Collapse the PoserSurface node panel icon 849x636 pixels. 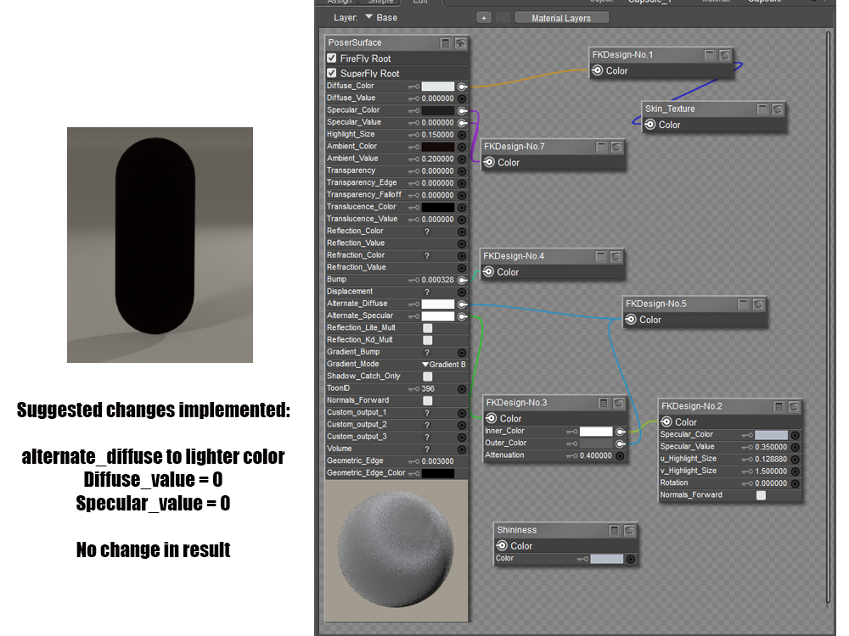(x=445, y=42)
